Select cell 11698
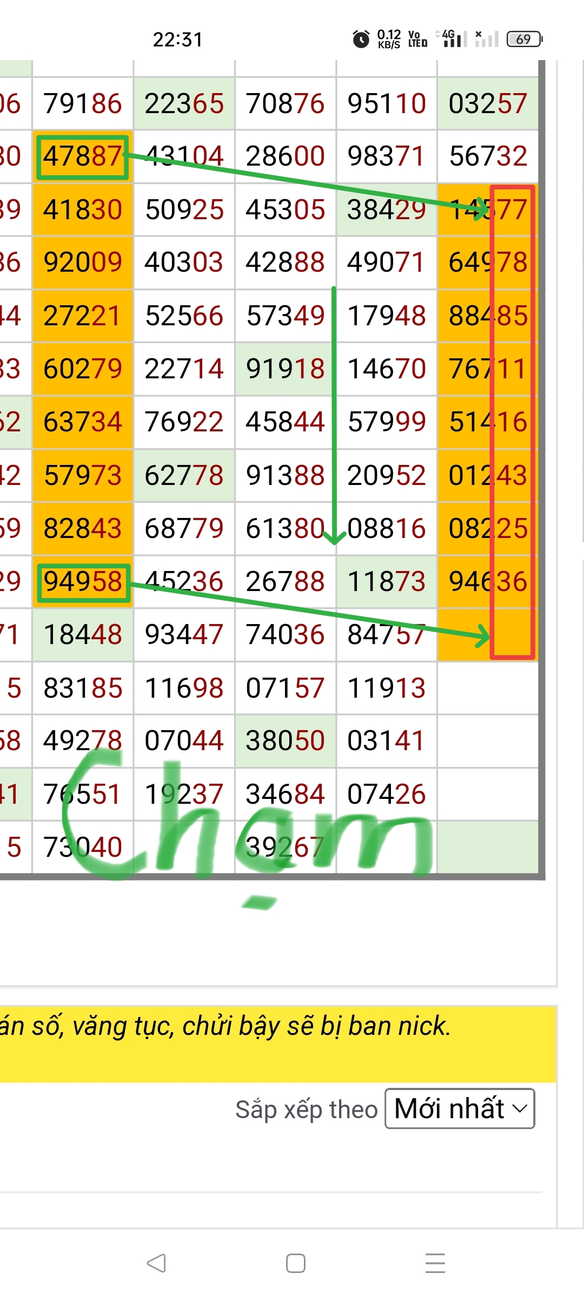The height and width of the screenshot is (1299, 584). coord(184,688)
